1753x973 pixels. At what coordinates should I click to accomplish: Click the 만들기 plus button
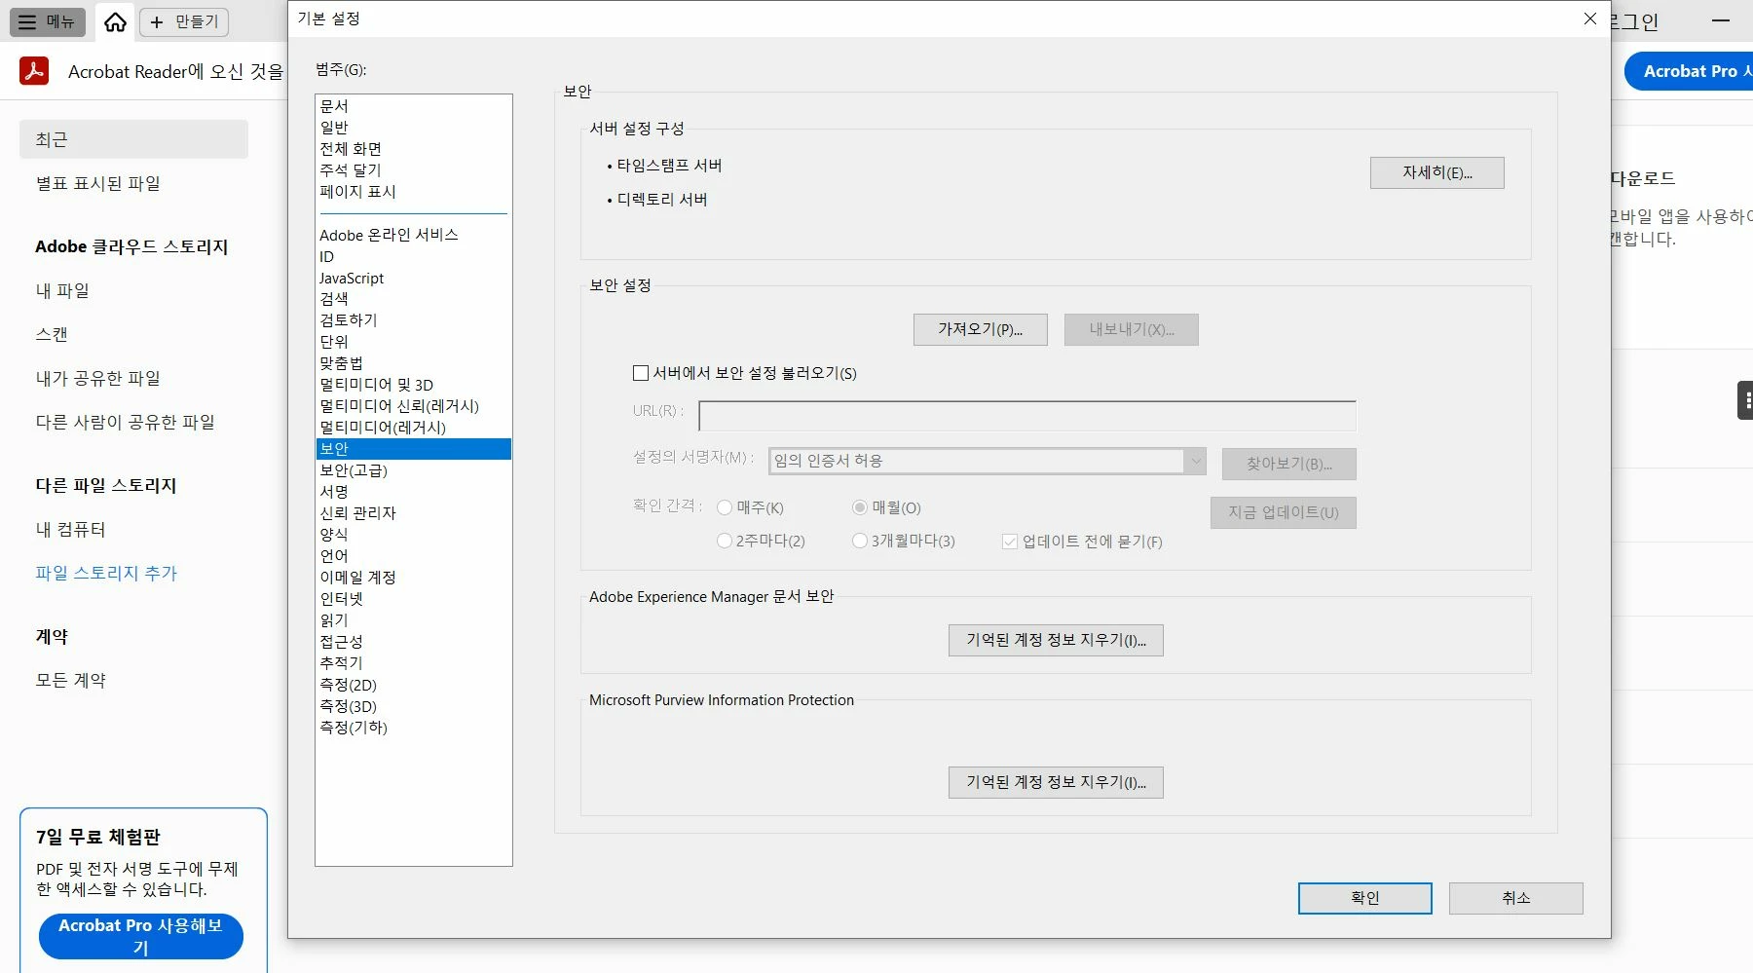click(184, 21)
